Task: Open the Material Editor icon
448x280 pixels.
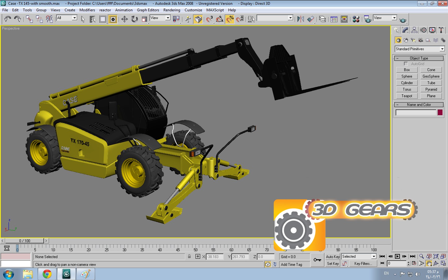Action: point(356,19)
